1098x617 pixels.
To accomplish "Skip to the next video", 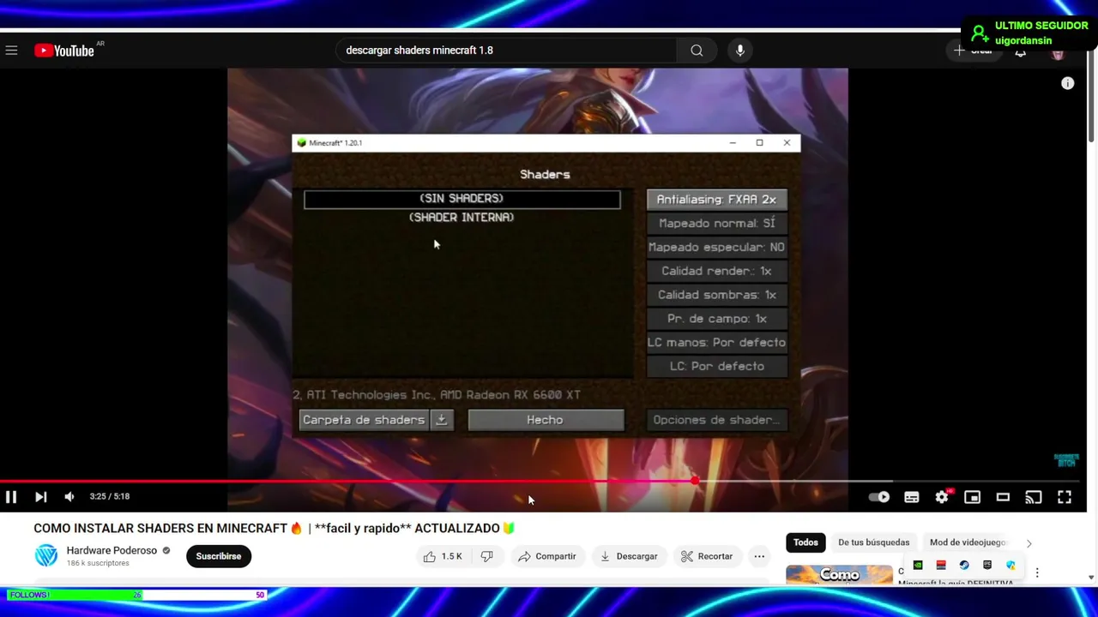I will tap(40, 496).
